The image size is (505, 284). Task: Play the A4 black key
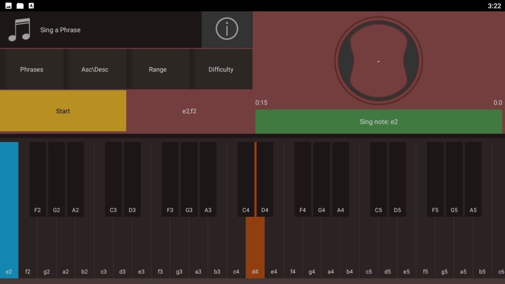[x=340, y=179]
